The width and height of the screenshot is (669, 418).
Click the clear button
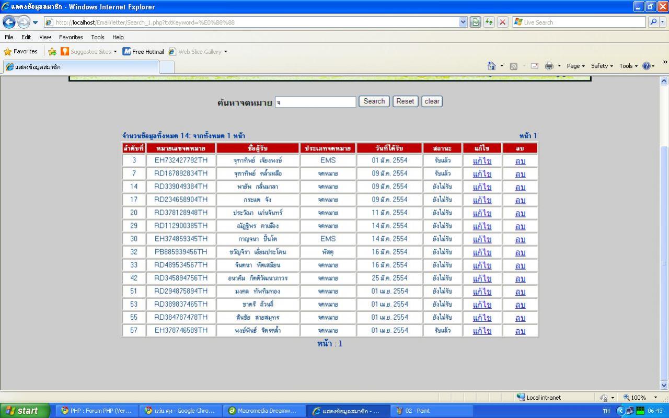coord(432,101)
